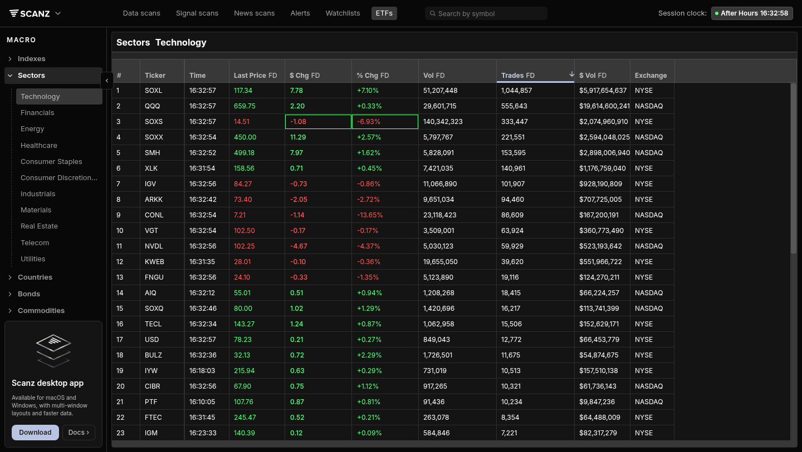Collapse the Sectors tree group
Viewport: 802px width, 452px height.
coord(10,76)
